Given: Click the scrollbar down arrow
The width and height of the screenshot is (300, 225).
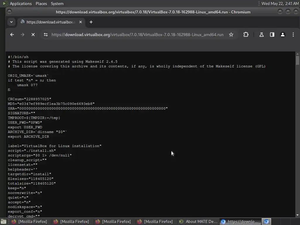Looking at the screenshot, I should (x=297, y=215).
